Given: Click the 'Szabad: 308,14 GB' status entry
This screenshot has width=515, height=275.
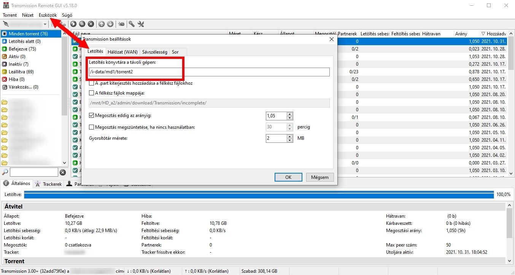Looking at the screenshot, I should (259, 271).
